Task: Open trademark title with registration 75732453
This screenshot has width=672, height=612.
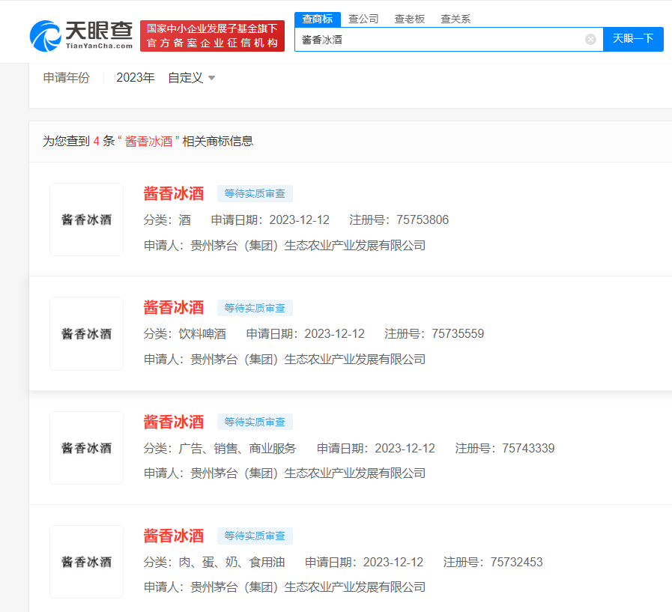Action: tap(173, 536)
